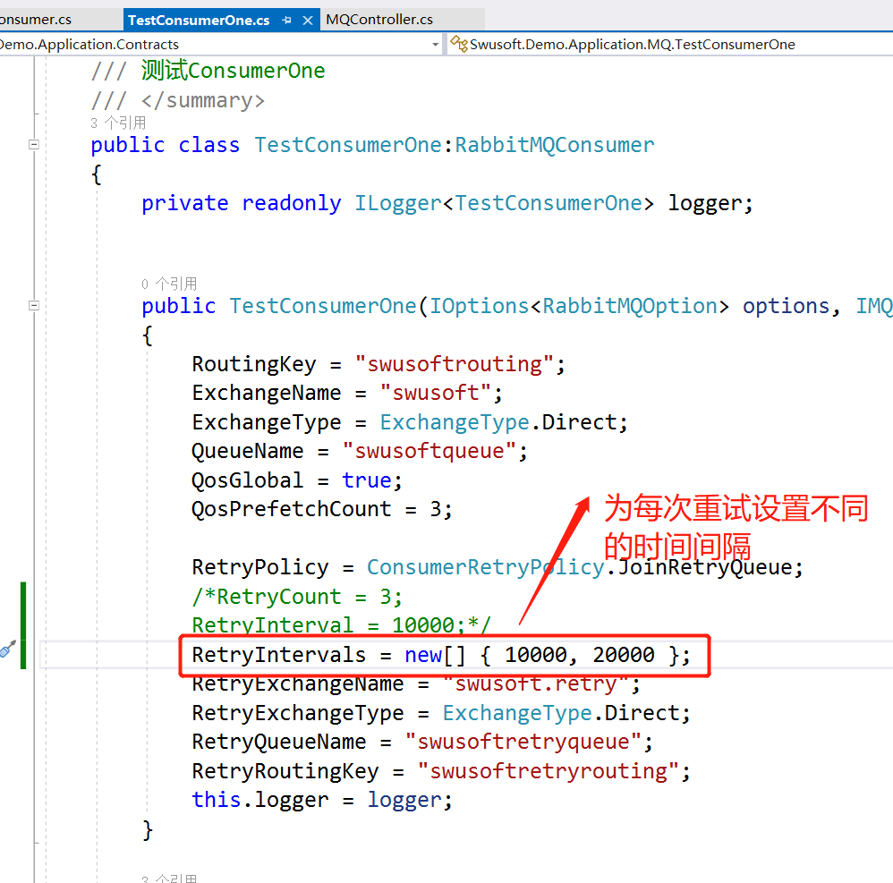Switch to the MQController.cs tab
The height and width of the screenshot is (883, 893).
coord(379,20)
